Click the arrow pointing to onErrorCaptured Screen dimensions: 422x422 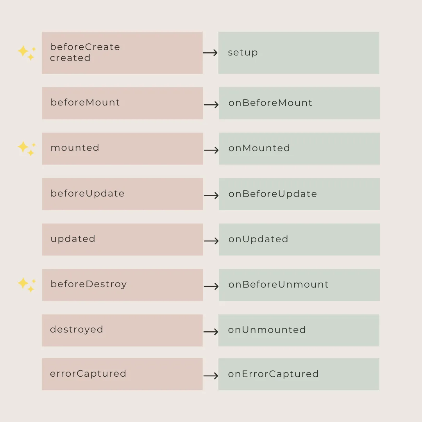click(x=211, y=376)
